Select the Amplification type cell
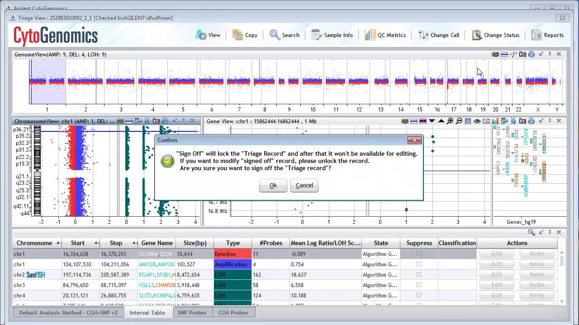579x325 pixels. [233, 264]
